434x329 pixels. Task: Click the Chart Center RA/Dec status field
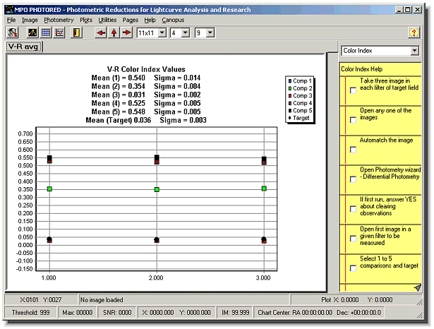[319, 313]
